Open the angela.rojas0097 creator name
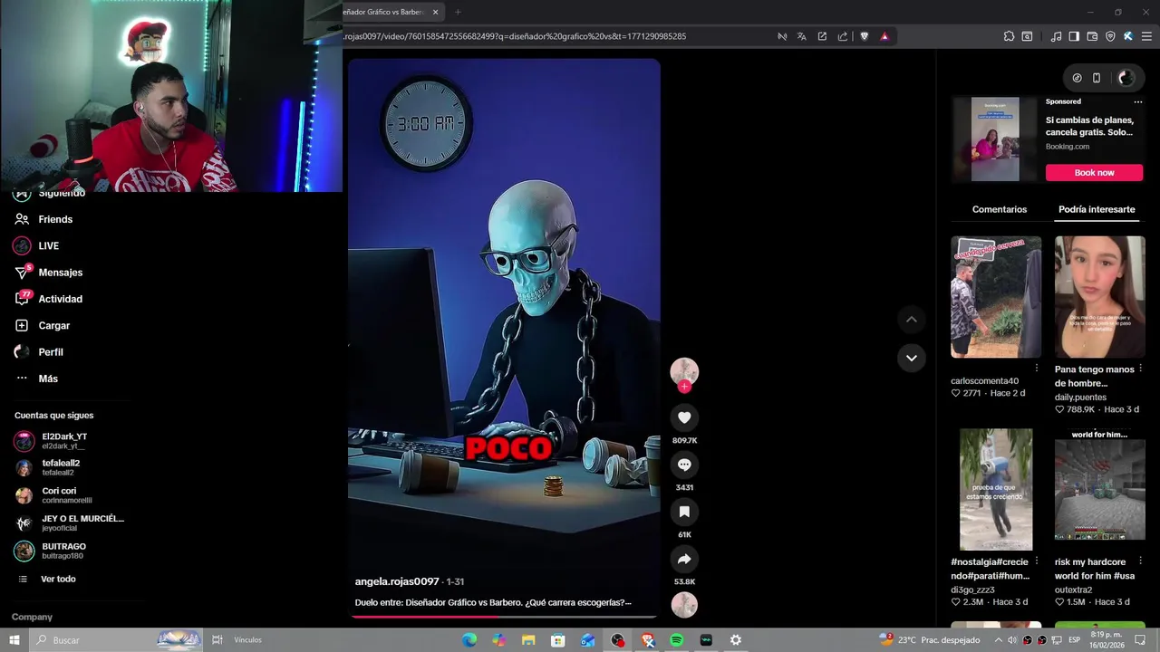 point(397,581)
